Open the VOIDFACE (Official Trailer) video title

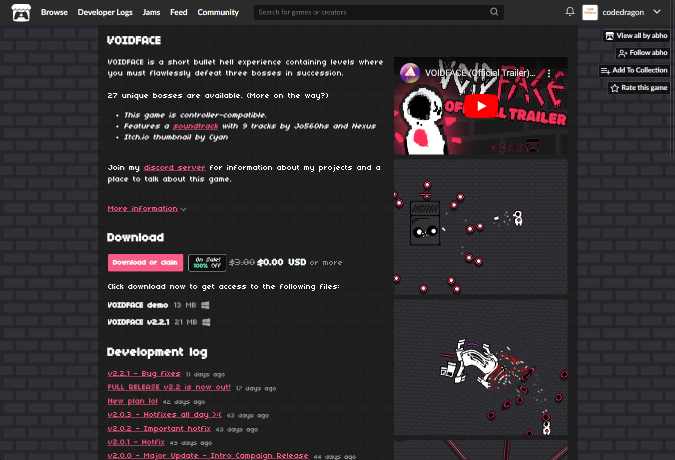480,73
